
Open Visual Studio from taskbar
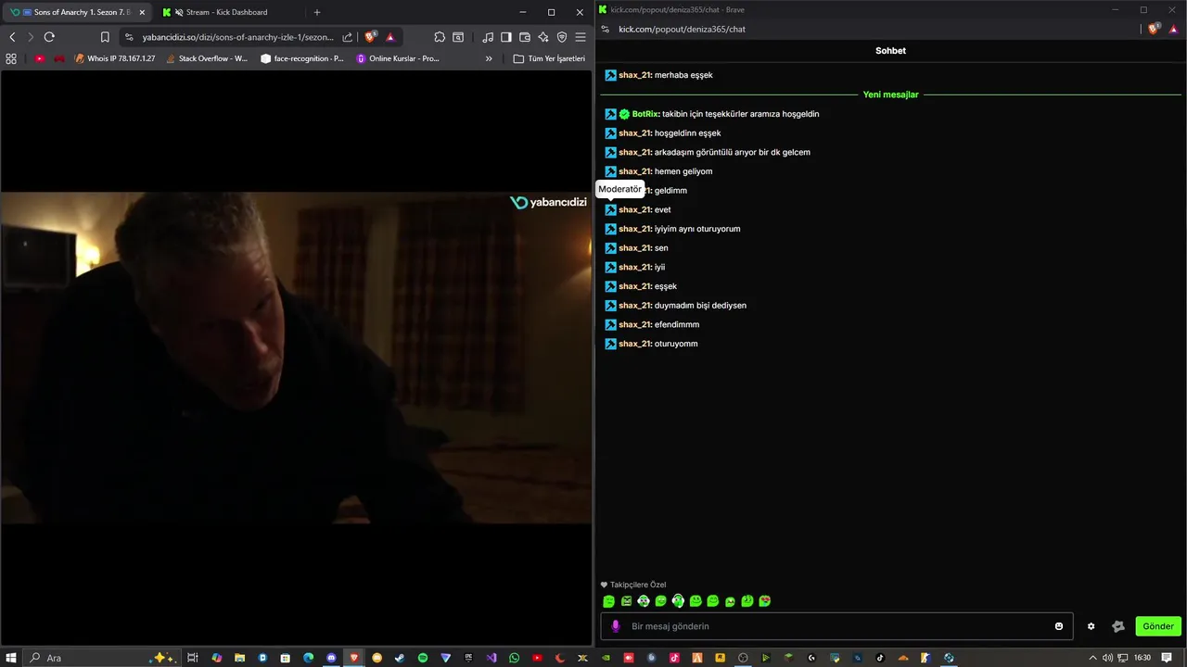click(x=491, y=658)
